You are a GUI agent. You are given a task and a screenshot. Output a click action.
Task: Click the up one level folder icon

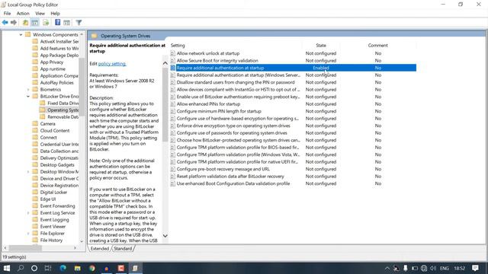click(x=25, y=22)
